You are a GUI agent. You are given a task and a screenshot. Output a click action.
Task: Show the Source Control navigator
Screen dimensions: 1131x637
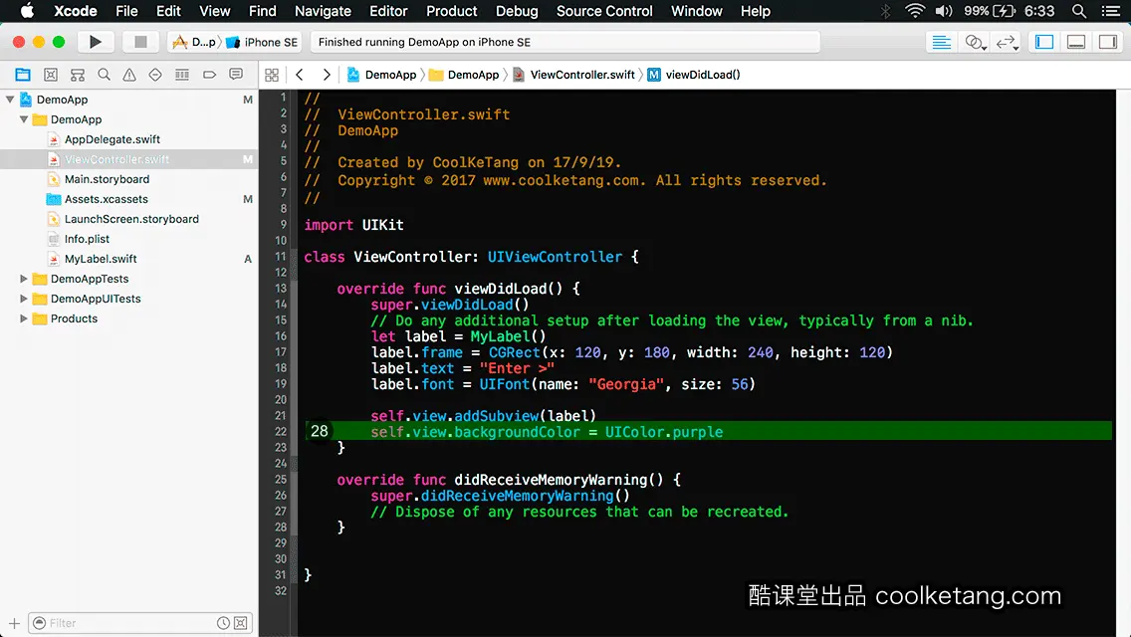tap(51, 75)
